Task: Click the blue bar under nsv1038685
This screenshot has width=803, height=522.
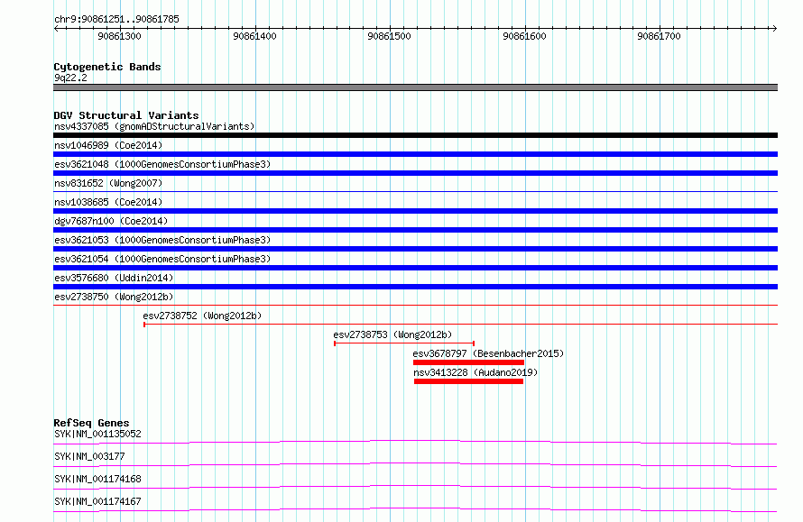Action: 415,211
